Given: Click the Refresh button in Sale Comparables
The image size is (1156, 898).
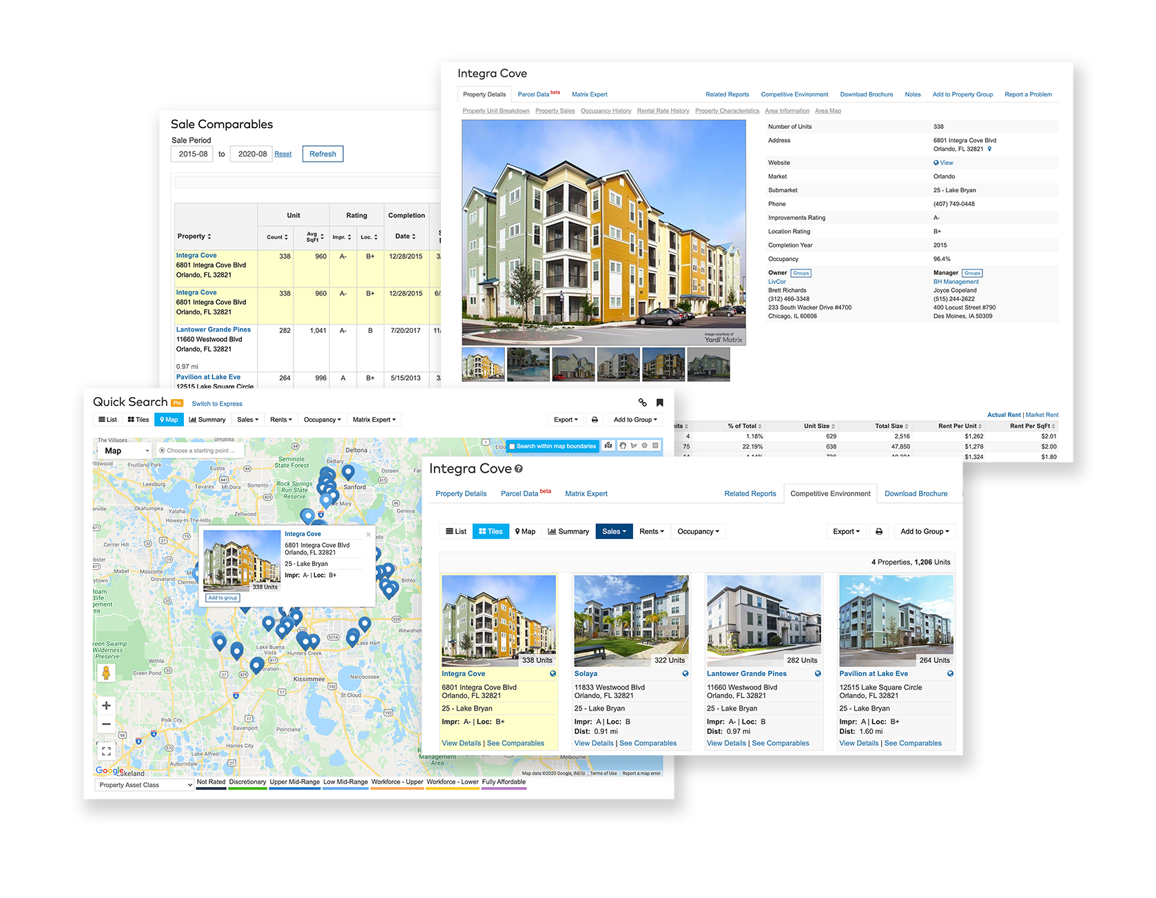Looking at the screenshot, I should tap(322, 154).
